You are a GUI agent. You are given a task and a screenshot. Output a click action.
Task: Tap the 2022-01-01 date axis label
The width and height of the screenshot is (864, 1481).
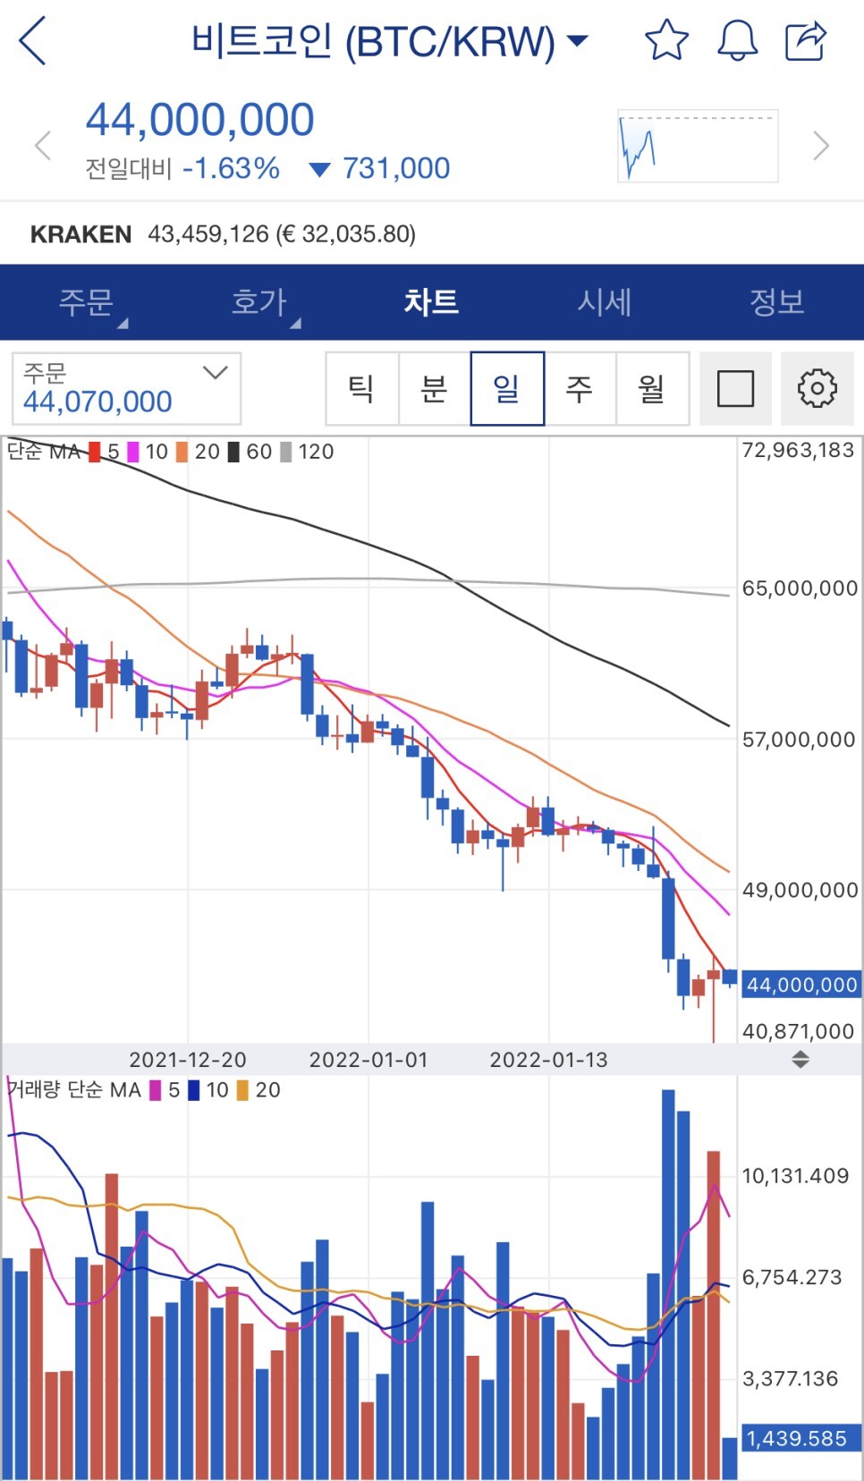pos(368,1060)
